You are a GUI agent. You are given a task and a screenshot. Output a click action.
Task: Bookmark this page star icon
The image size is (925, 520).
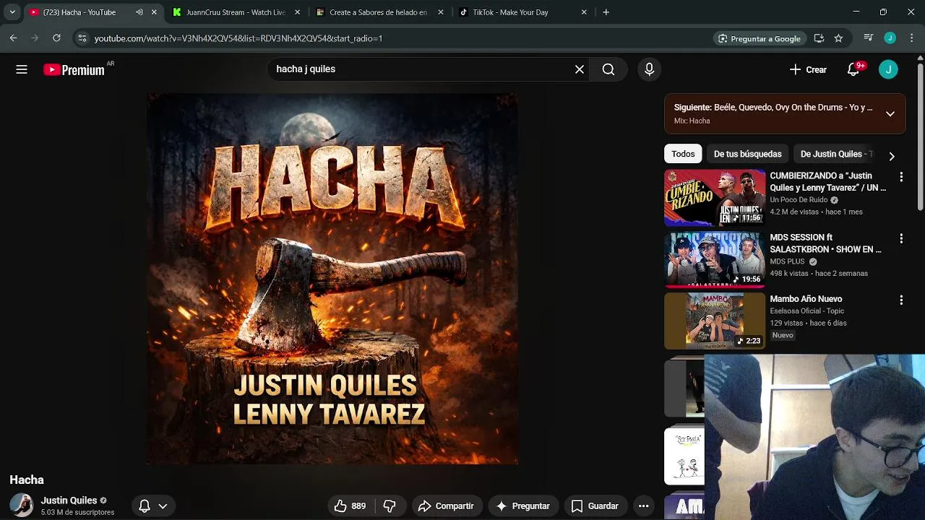click(838, 38)
